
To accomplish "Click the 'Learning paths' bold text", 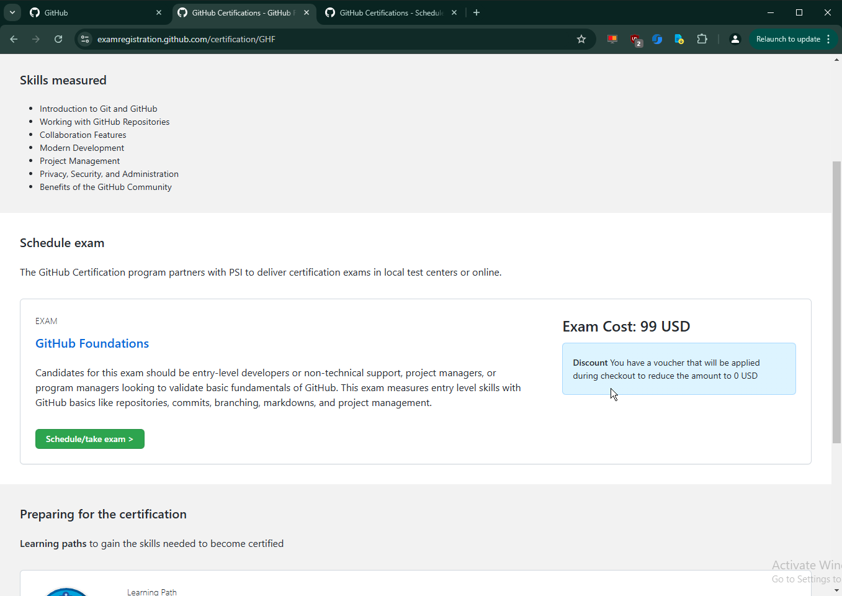I will tap(53, 543).
